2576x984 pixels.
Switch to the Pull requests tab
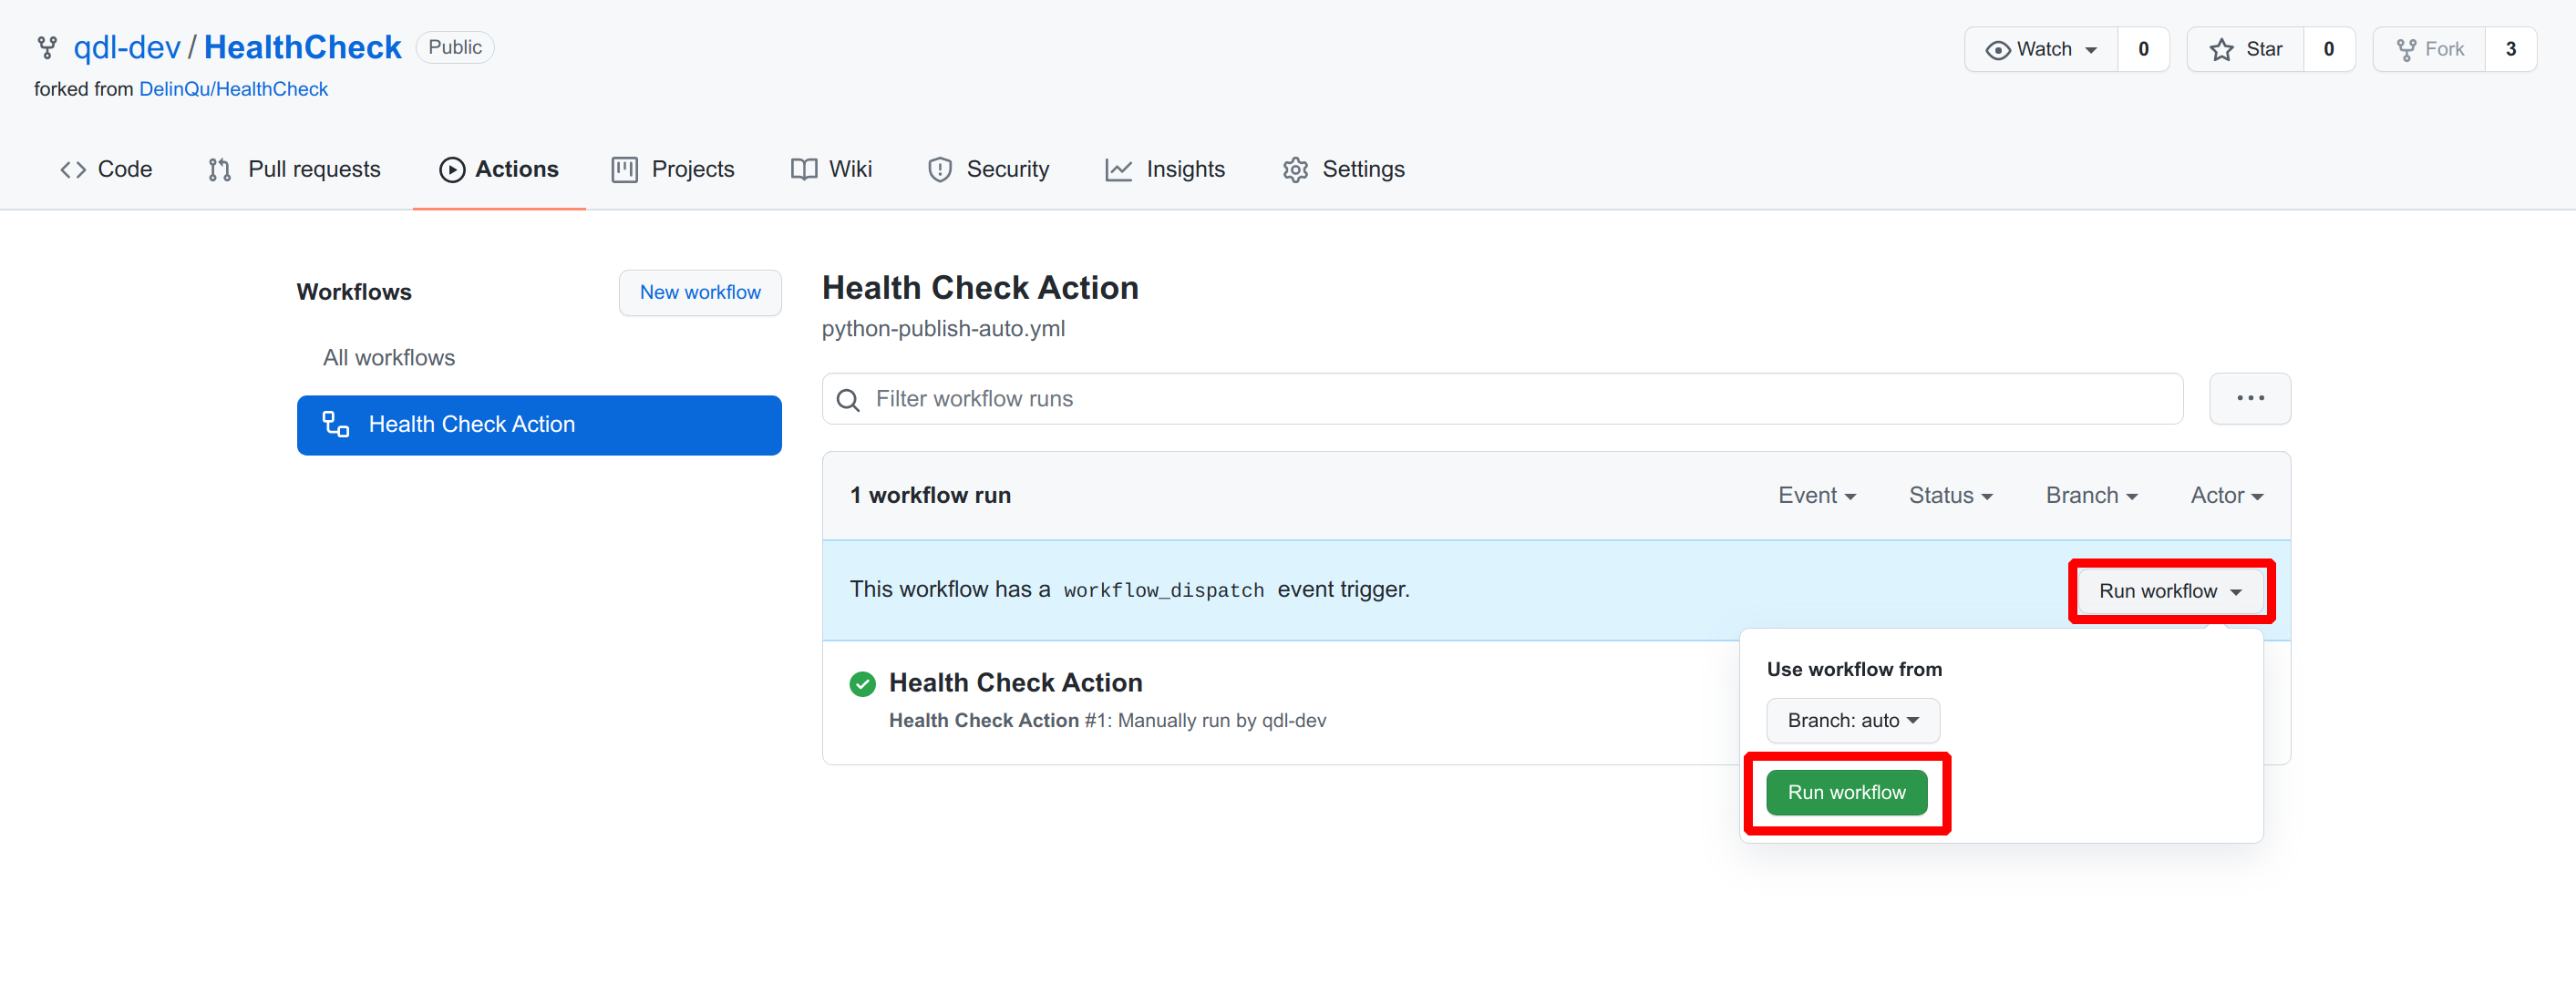click(294, 170)
